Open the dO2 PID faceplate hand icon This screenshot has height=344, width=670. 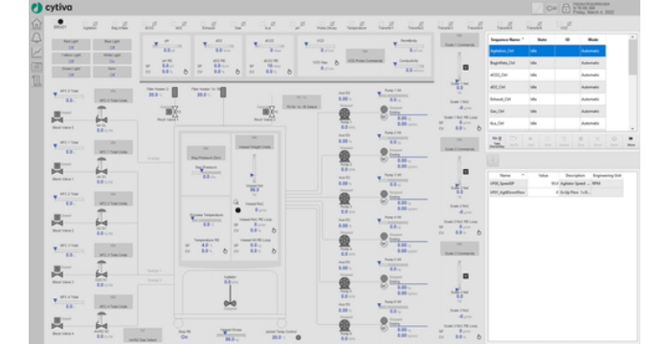[x=237, y=72]
